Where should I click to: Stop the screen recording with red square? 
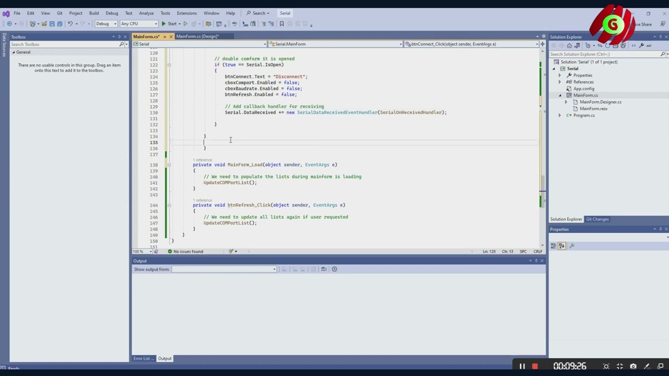coord(535,366)
